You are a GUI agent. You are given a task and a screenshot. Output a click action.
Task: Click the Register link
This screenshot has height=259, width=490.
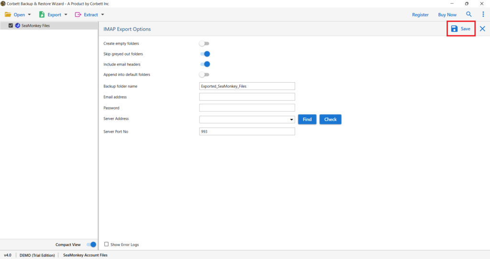(420, 15)
